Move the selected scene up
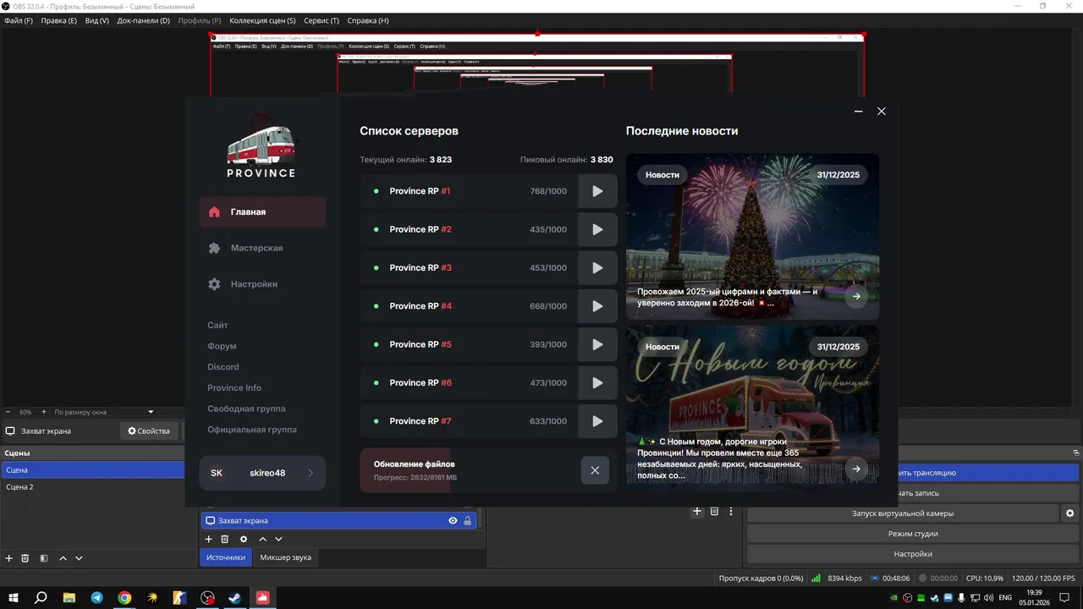1083x609 pixels. coord(63,558)
